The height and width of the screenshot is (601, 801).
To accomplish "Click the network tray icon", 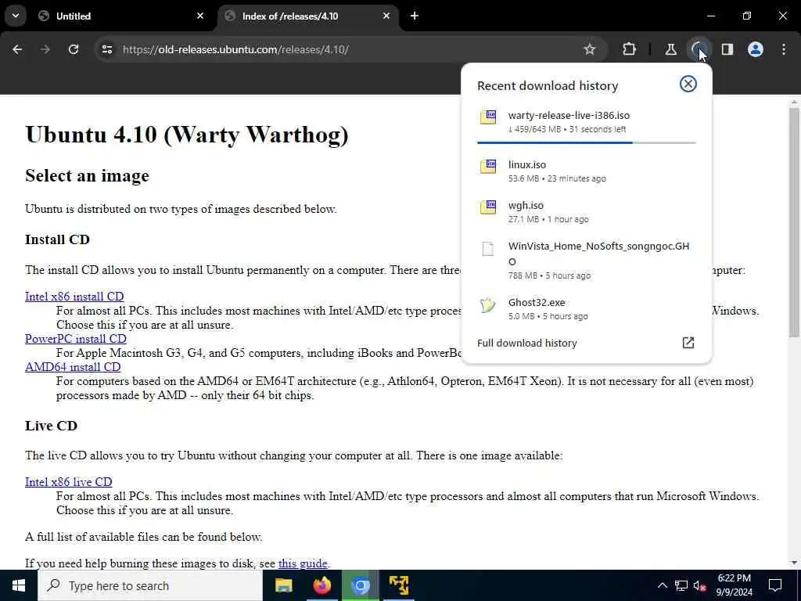I will coord(681,585).
